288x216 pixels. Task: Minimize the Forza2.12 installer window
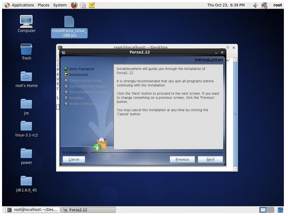(x=216, y=52)
